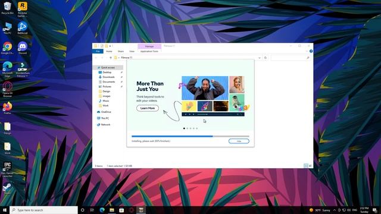Select Documents in the navigation pane
Viewport: 381px width, 214px height.
[108, 82]
